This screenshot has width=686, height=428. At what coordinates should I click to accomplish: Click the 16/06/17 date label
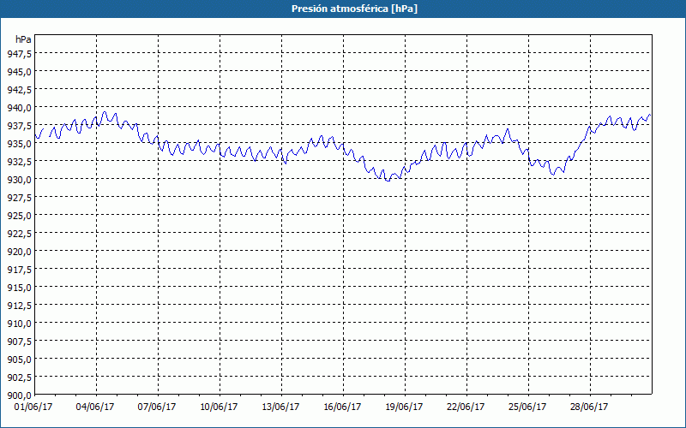(342, 407)
